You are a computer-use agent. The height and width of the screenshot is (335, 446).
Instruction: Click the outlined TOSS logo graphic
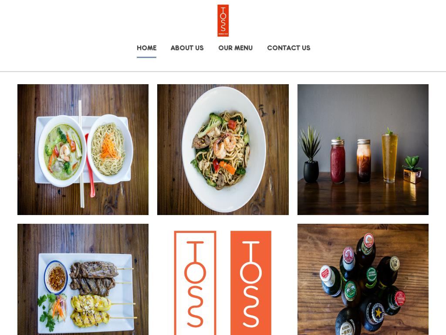(195, 283)
